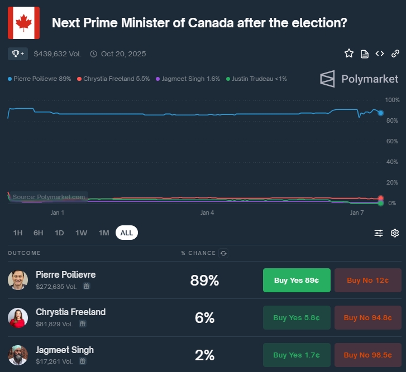The height and width of the screenshot is (372, 406).
Task: Select the 1H time range
Action: point(18,233)
